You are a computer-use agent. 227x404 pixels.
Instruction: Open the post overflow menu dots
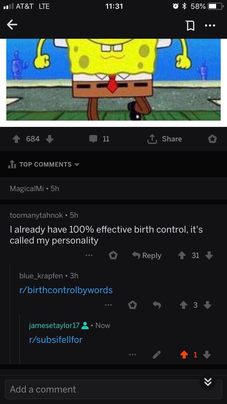210,25
